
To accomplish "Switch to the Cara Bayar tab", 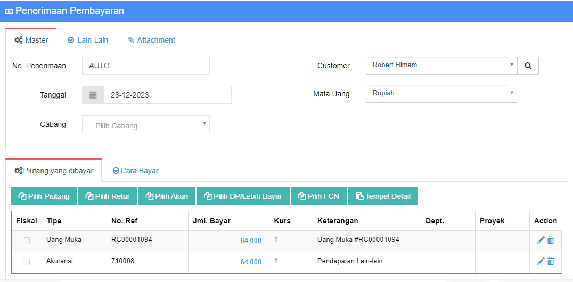I will pos(136,171).
